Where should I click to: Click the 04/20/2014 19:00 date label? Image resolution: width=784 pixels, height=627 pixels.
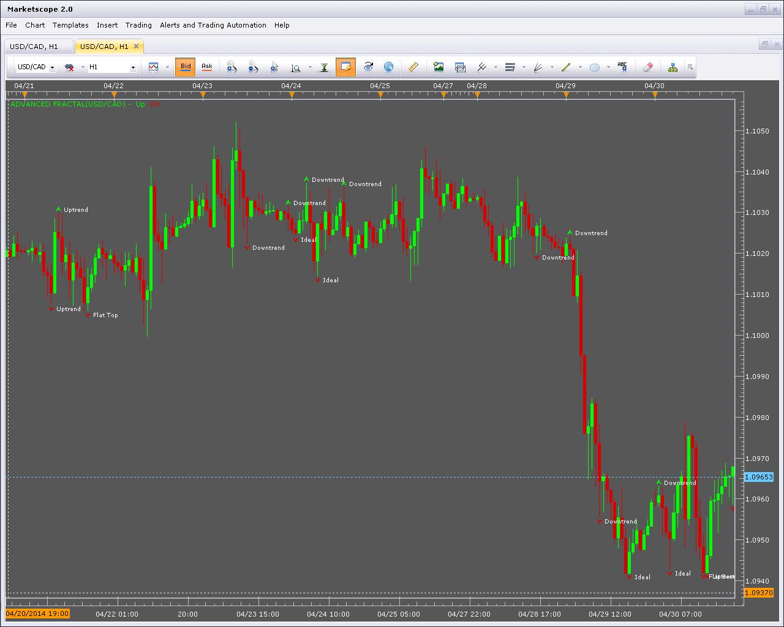(37, 614)
